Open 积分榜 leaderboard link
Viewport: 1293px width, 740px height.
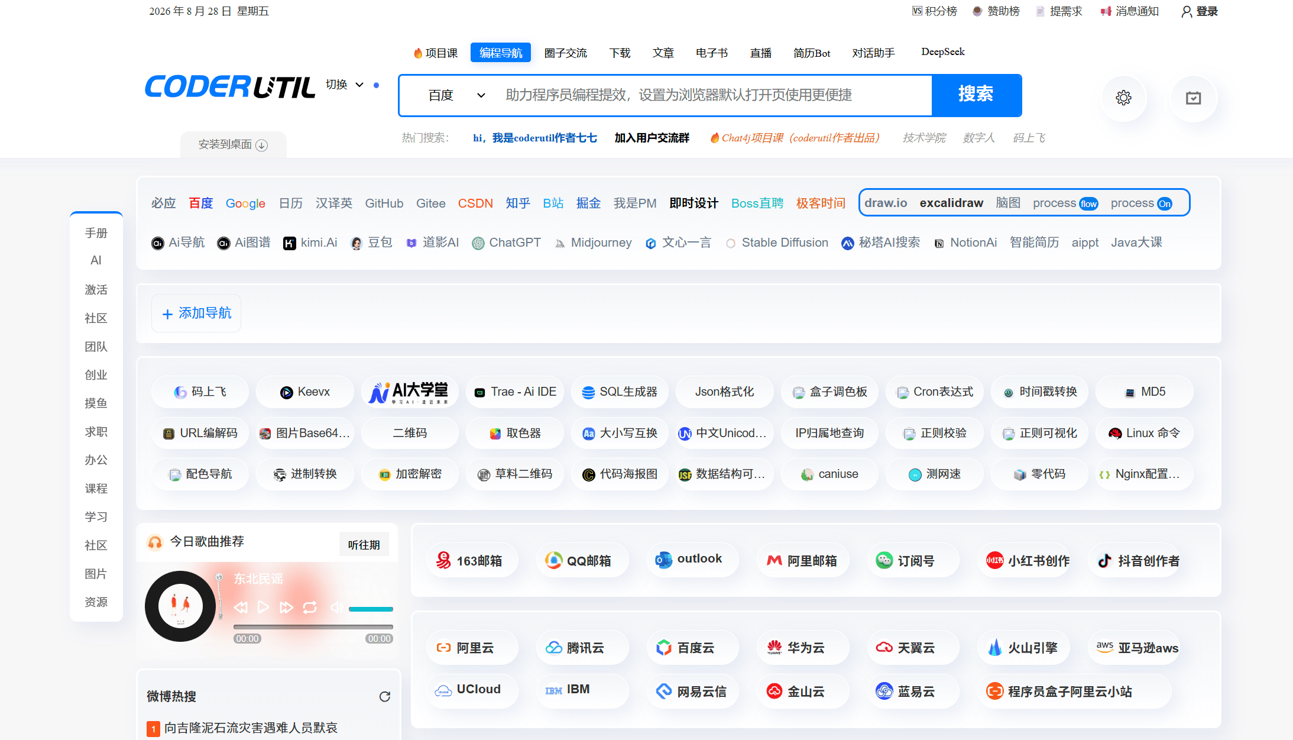pyautogui.click(x=935, y=11)
